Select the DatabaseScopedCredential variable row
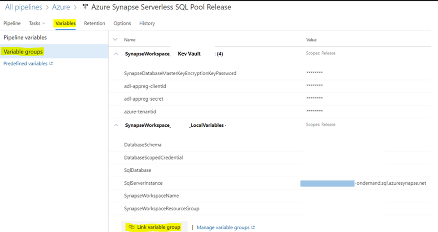438x232 pixels. [270, 158]
